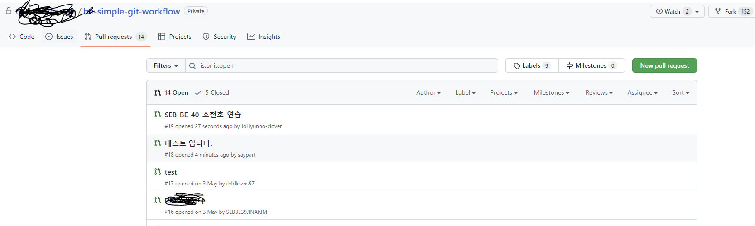Viewport: 755px width, 226px height.
Task: Click the pull request icon beside 14 Open
Action: (158, 93)
